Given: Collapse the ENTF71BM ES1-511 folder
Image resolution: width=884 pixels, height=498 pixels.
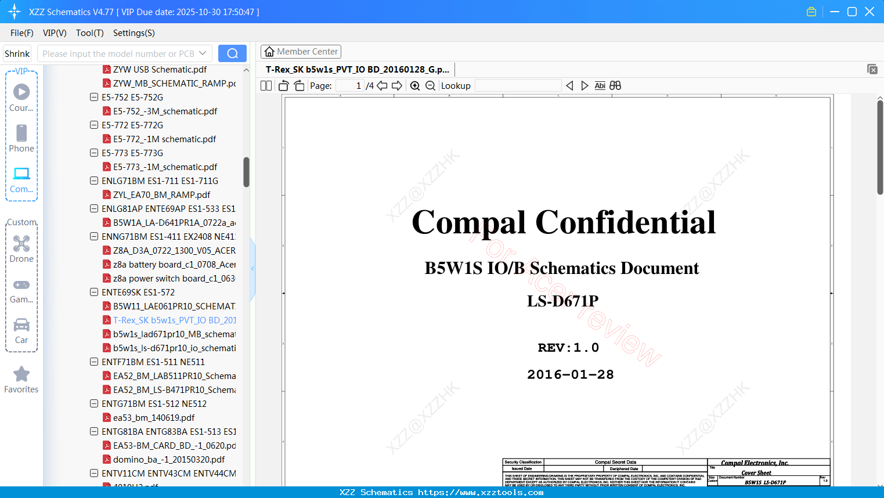Looking at the screenshot, I should pos(94,362).
